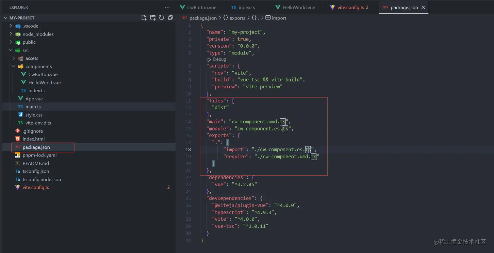Open the Explorer more actions ellipsis
This screenshot has width=494, height=253.
click(167, 7)
